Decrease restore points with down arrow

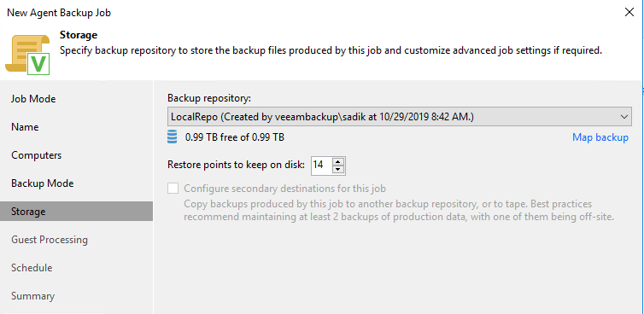tap(337, 169)
